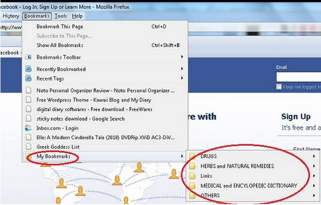Click page icon beside digital diary softwares

[29, 109]
